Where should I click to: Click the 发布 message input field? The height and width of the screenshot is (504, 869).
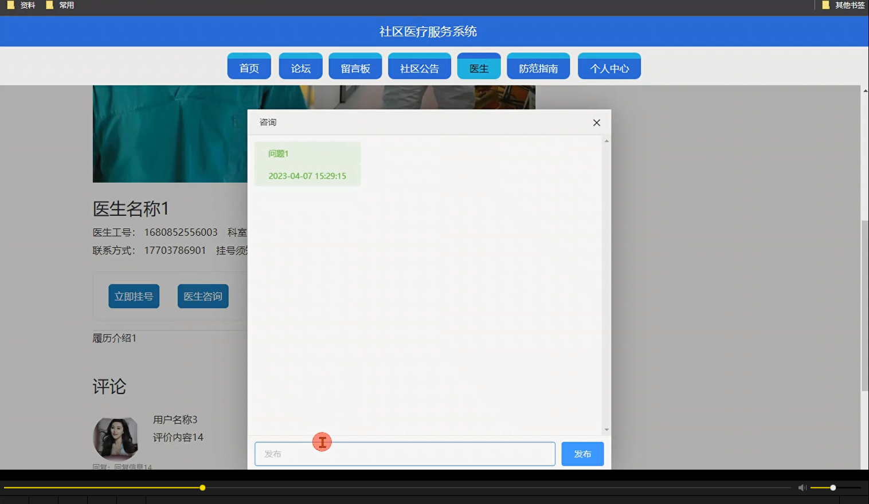point(405,454)
